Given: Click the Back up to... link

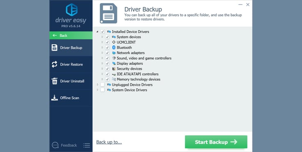Looking at the screenshot, I should click(109, 142).
